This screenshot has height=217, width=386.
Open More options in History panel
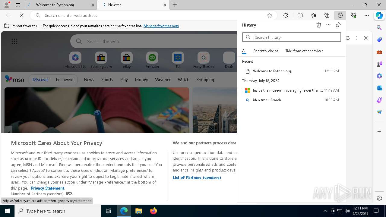click(x=328, y=25)
